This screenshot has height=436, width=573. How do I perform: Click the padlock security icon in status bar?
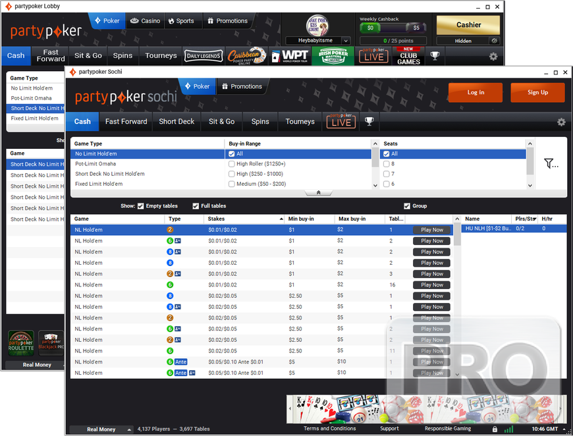[x=495, y=429]
